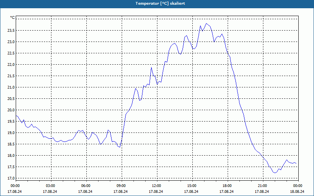Click the 21,0 y-axis label
This screenshot has width=314, height=196.
tap(11, 87)
